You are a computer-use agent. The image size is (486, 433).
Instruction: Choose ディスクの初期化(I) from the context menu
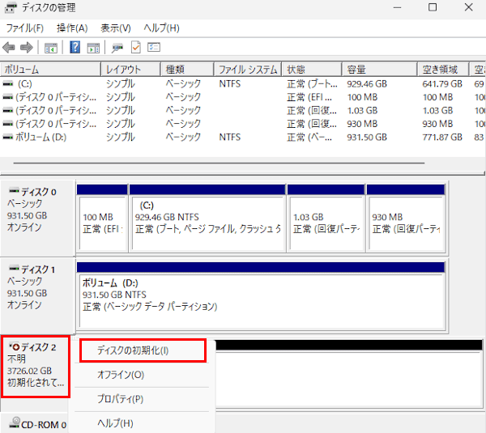click(143, 350)
